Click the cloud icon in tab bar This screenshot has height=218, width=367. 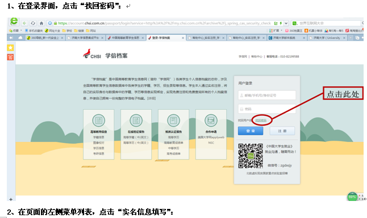coord(20,37)
